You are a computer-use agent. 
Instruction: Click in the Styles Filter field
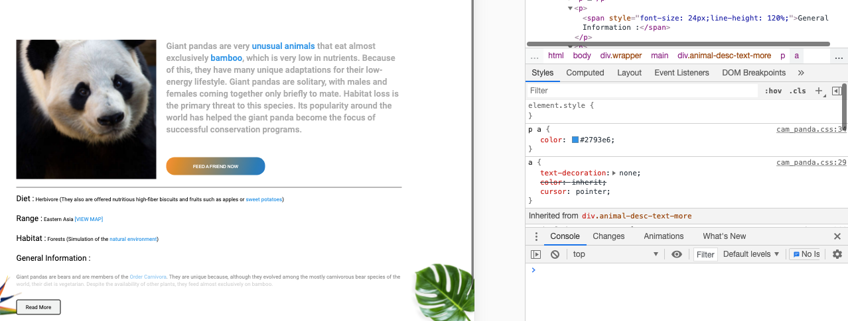(x=642, y=91)
